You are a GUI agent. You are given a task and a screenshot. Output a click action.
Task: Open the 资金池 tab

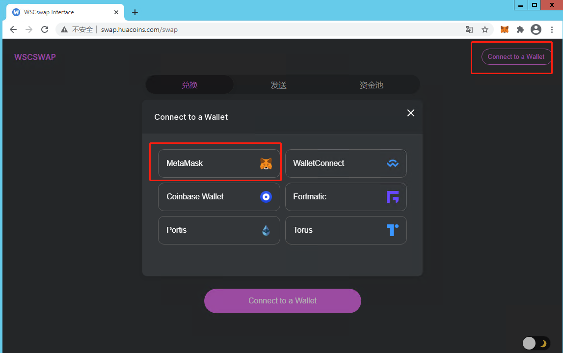coord(371,85)
